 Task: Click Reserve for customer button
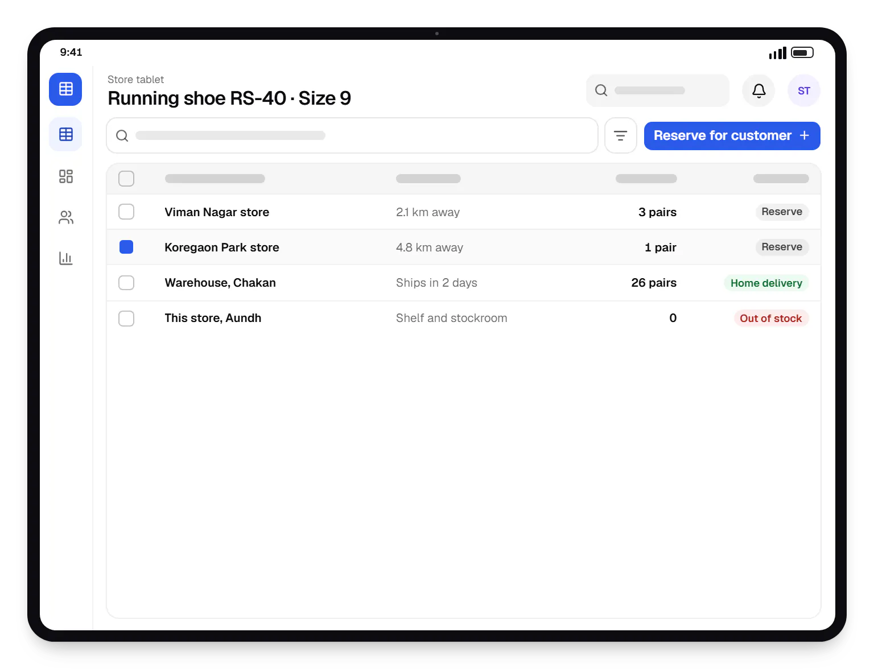click(732, 136)
